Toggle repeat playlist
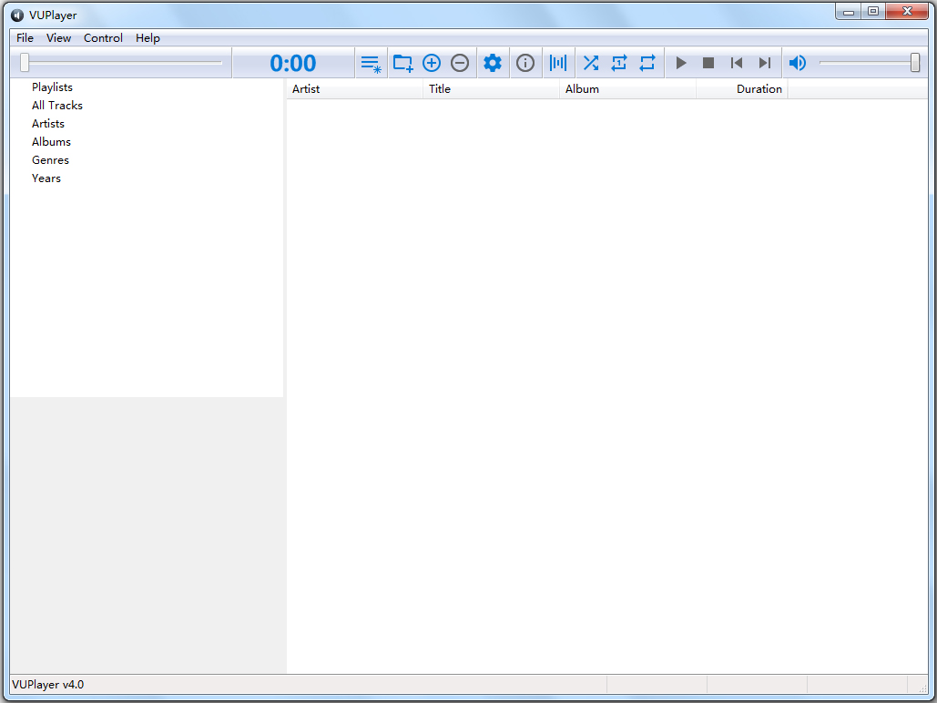The height and width of the screenshot is (703, 937). pos(647,64)
